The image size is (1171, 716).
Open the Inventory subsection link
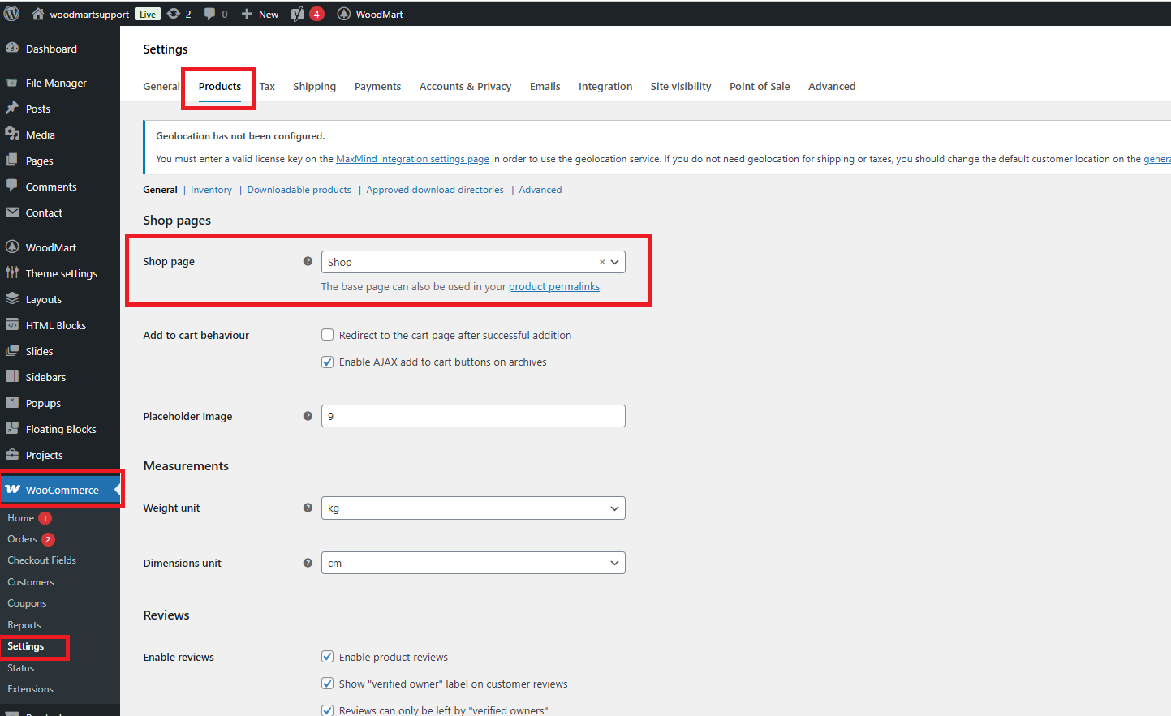211,190
